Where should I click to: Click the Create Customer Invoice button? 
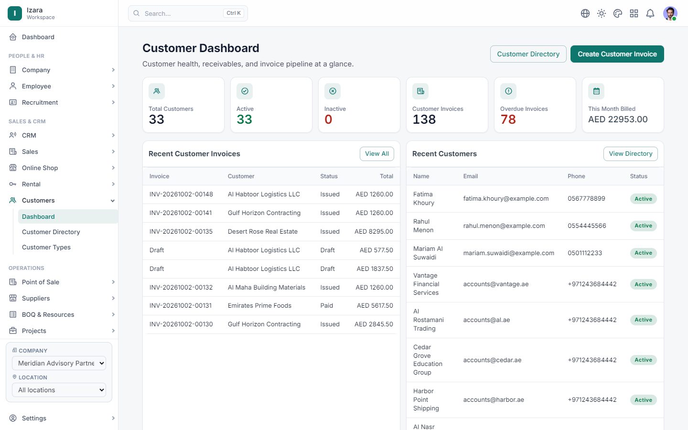(617, 54)
